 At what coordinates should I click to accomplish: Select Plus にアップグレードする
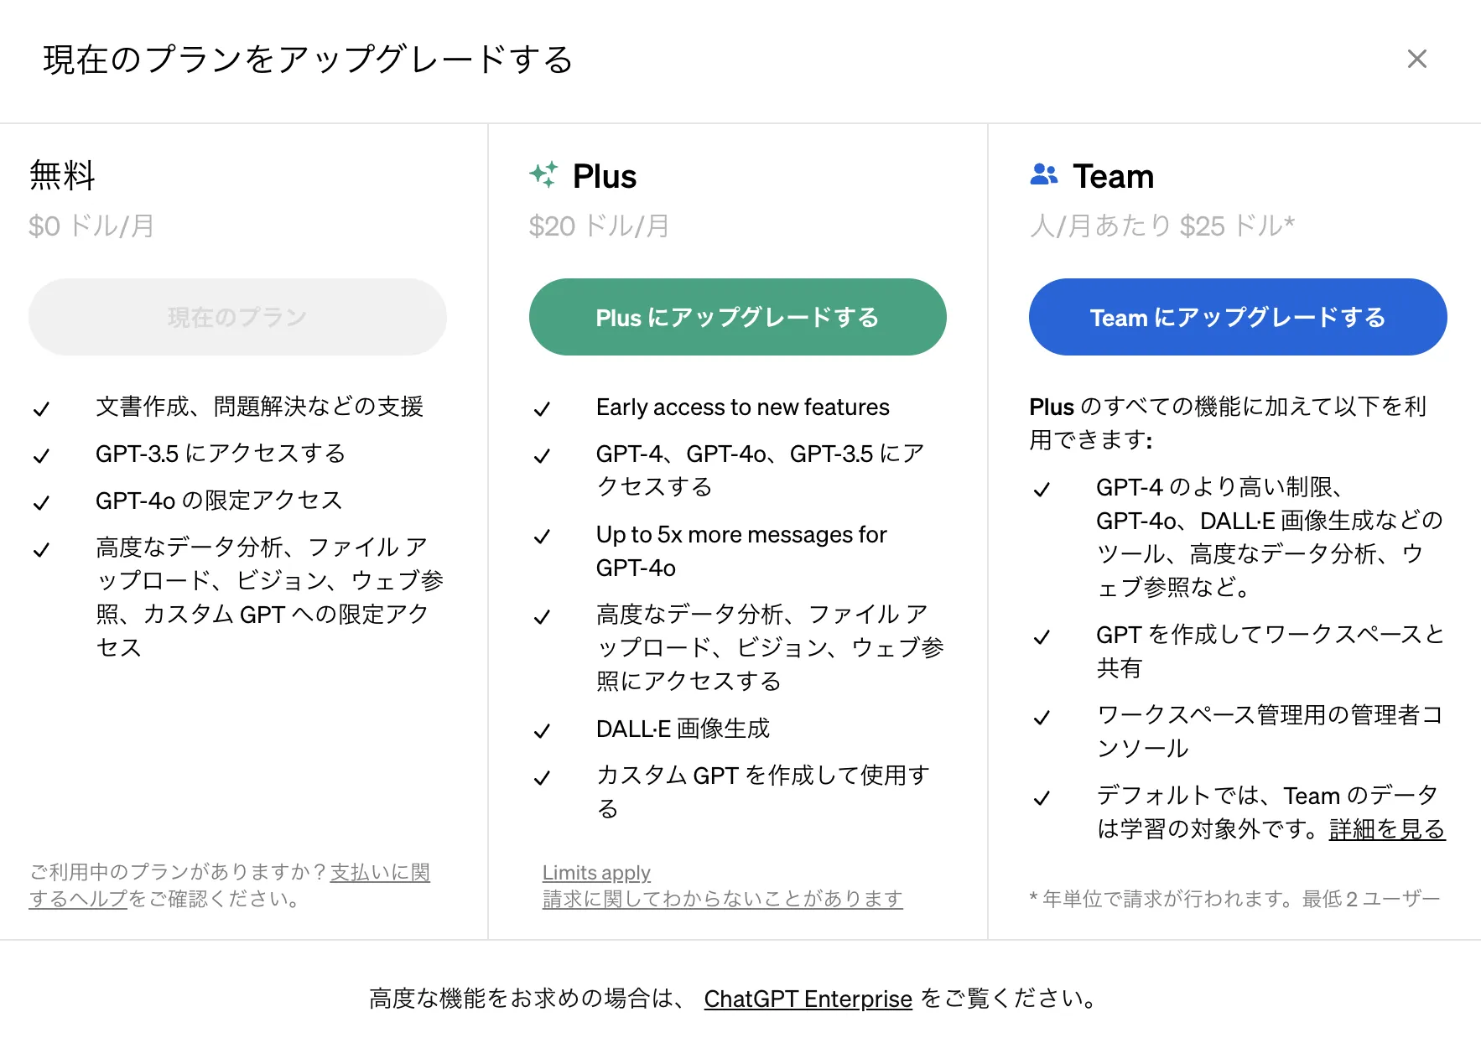pos(736,317)
